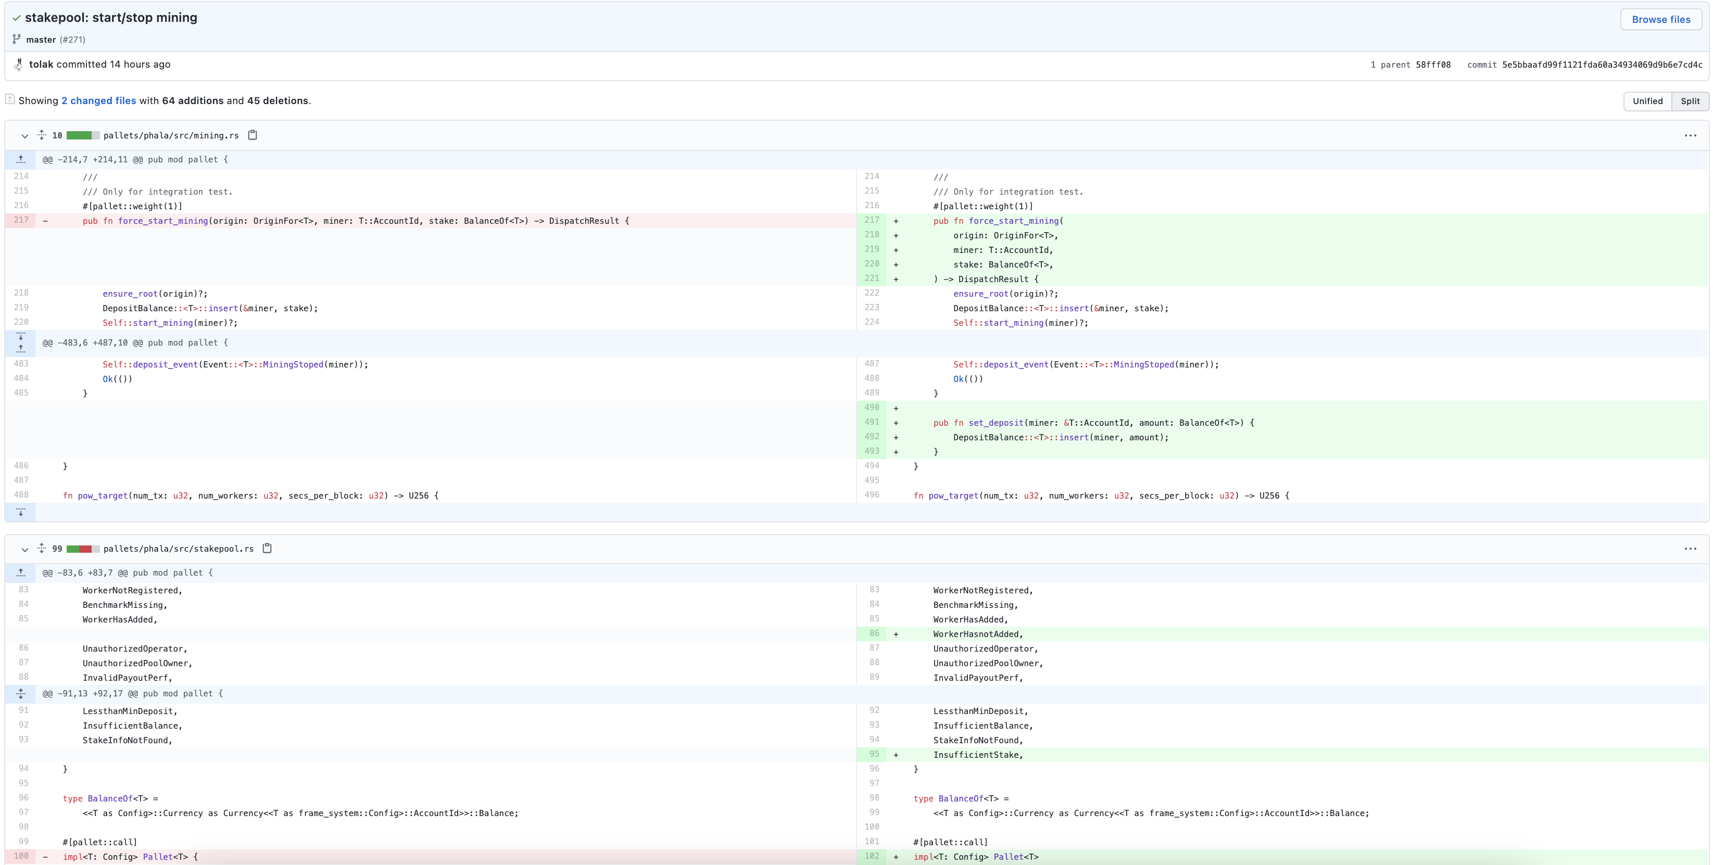Screen dimensions: 1713x865
Task: Expand down at bottom of mining.rs diff
Action: [21, 512]
